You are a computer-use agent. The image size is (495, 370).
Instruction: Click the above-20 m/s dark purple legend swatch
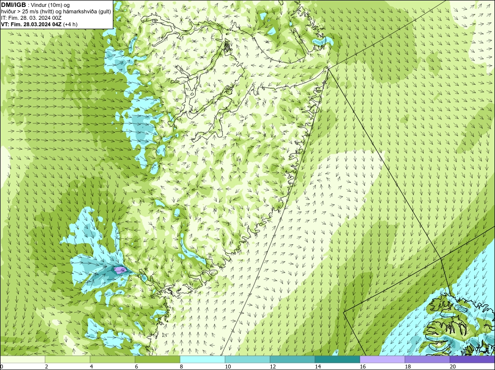(x=472, y=359)
